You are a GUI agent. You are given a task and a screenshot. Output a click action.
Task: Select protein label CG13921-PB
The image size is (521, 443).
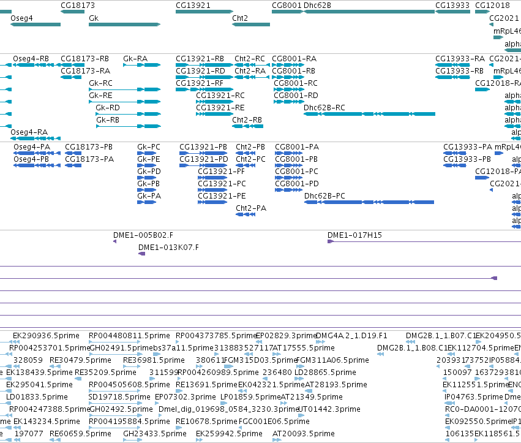pyautogui.click(x=203, y=147)
